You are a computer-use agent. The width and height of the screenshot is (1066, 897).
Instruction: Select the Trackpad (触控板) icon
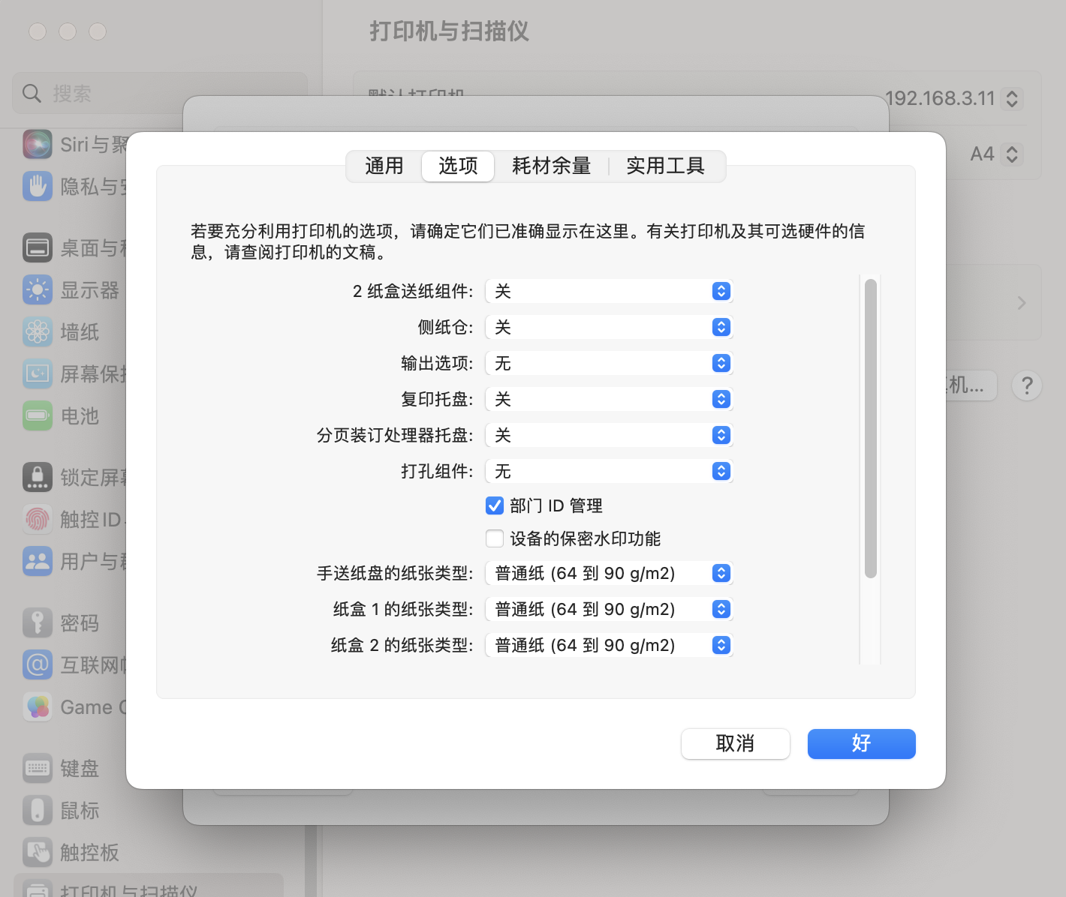(x=38, y=852)
